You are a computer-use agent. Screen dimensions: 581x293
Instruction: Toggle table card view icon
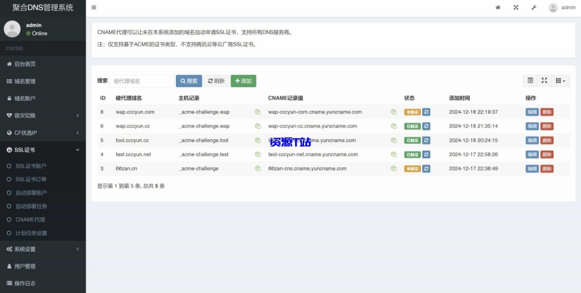(531, 80)
